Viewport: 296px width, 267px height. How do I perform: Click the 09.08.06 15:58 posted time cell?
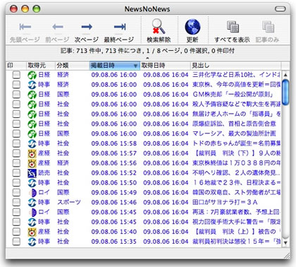click(x=114, y=143)
